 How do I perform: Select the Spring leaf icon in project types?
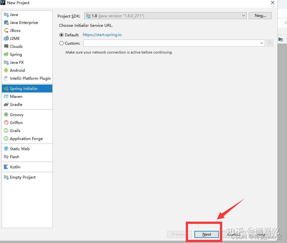coord(6,54)
